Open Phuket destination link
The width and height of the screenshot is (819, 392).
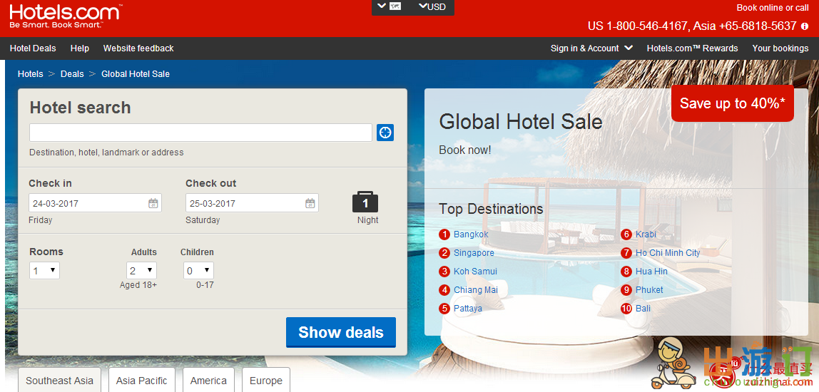pos(649,290)
